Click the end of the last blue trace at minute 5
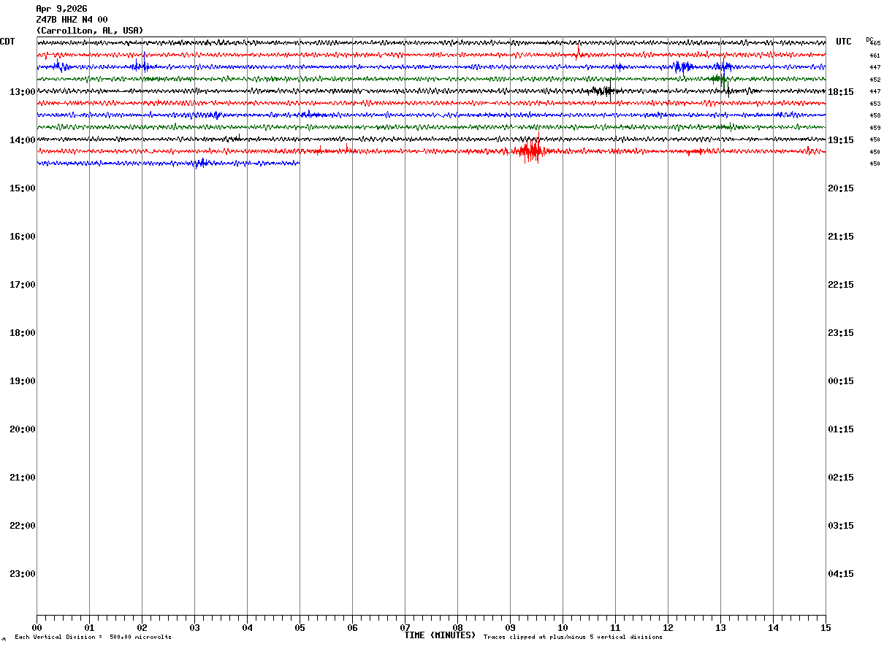The width and height of the screenshot is (884, 647). tap(299, 164)
